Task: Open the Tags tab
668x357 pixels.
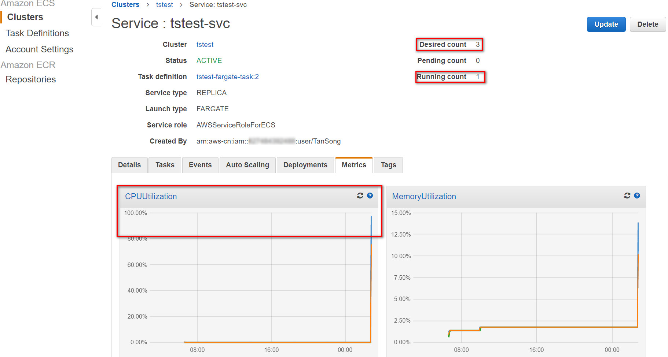Action: (x=389, y=165)
